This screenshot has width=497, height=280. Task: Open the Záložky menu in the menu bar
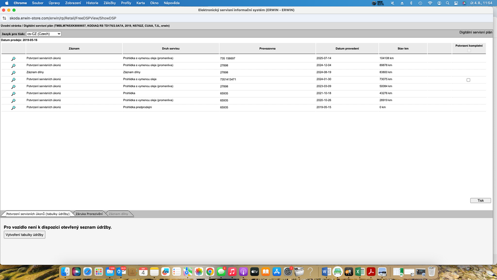[110, 3]
